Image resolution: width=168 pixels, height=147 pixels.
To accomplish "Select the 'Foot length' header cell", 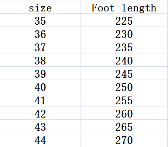I will pyautogui.click(x=124, y=7).
